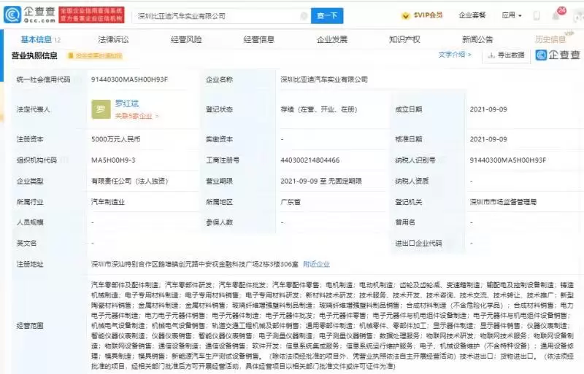Open 罗红斌 legal representative link
The width and height of the screenshot is (584, 374).
tap(126, 104)
